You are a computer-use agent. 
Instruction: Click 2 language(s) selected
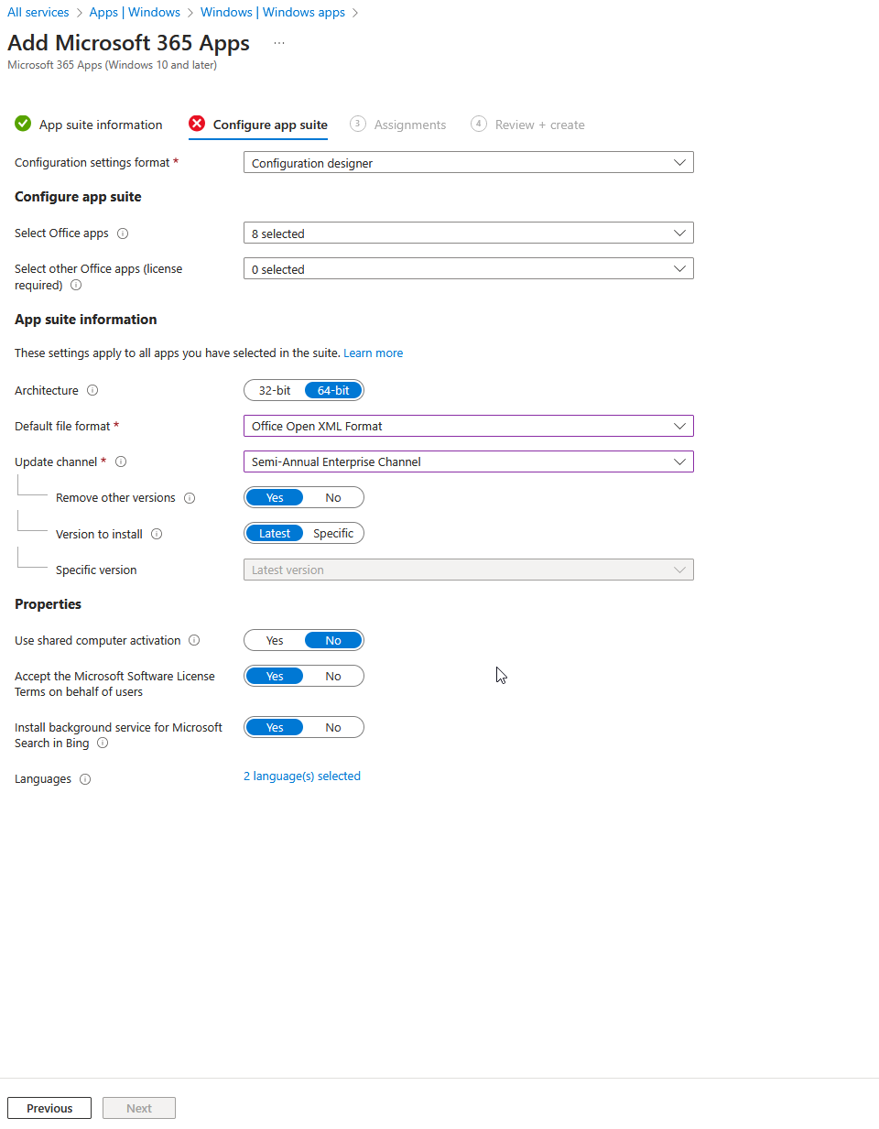point(302,776)
